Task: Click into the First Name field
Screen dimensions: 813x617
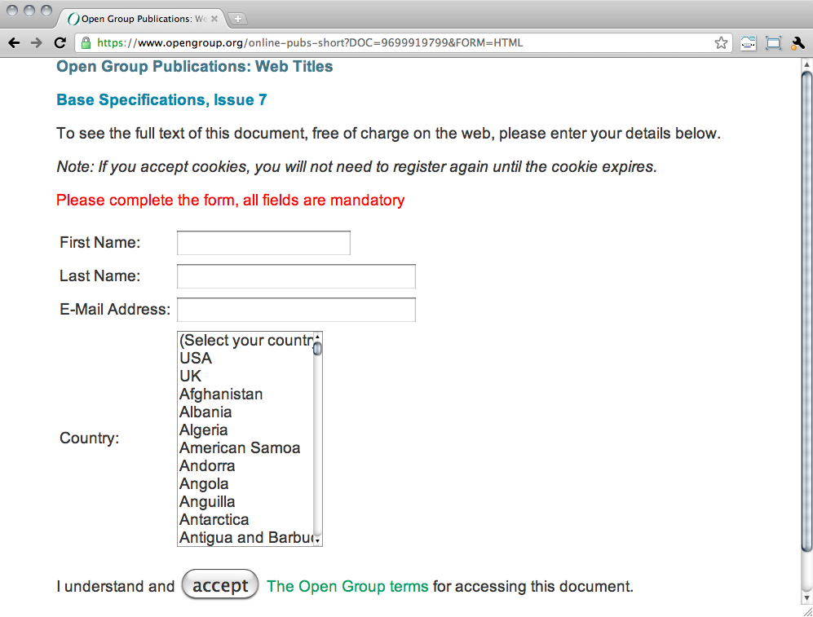Action: tap(263, 243)
